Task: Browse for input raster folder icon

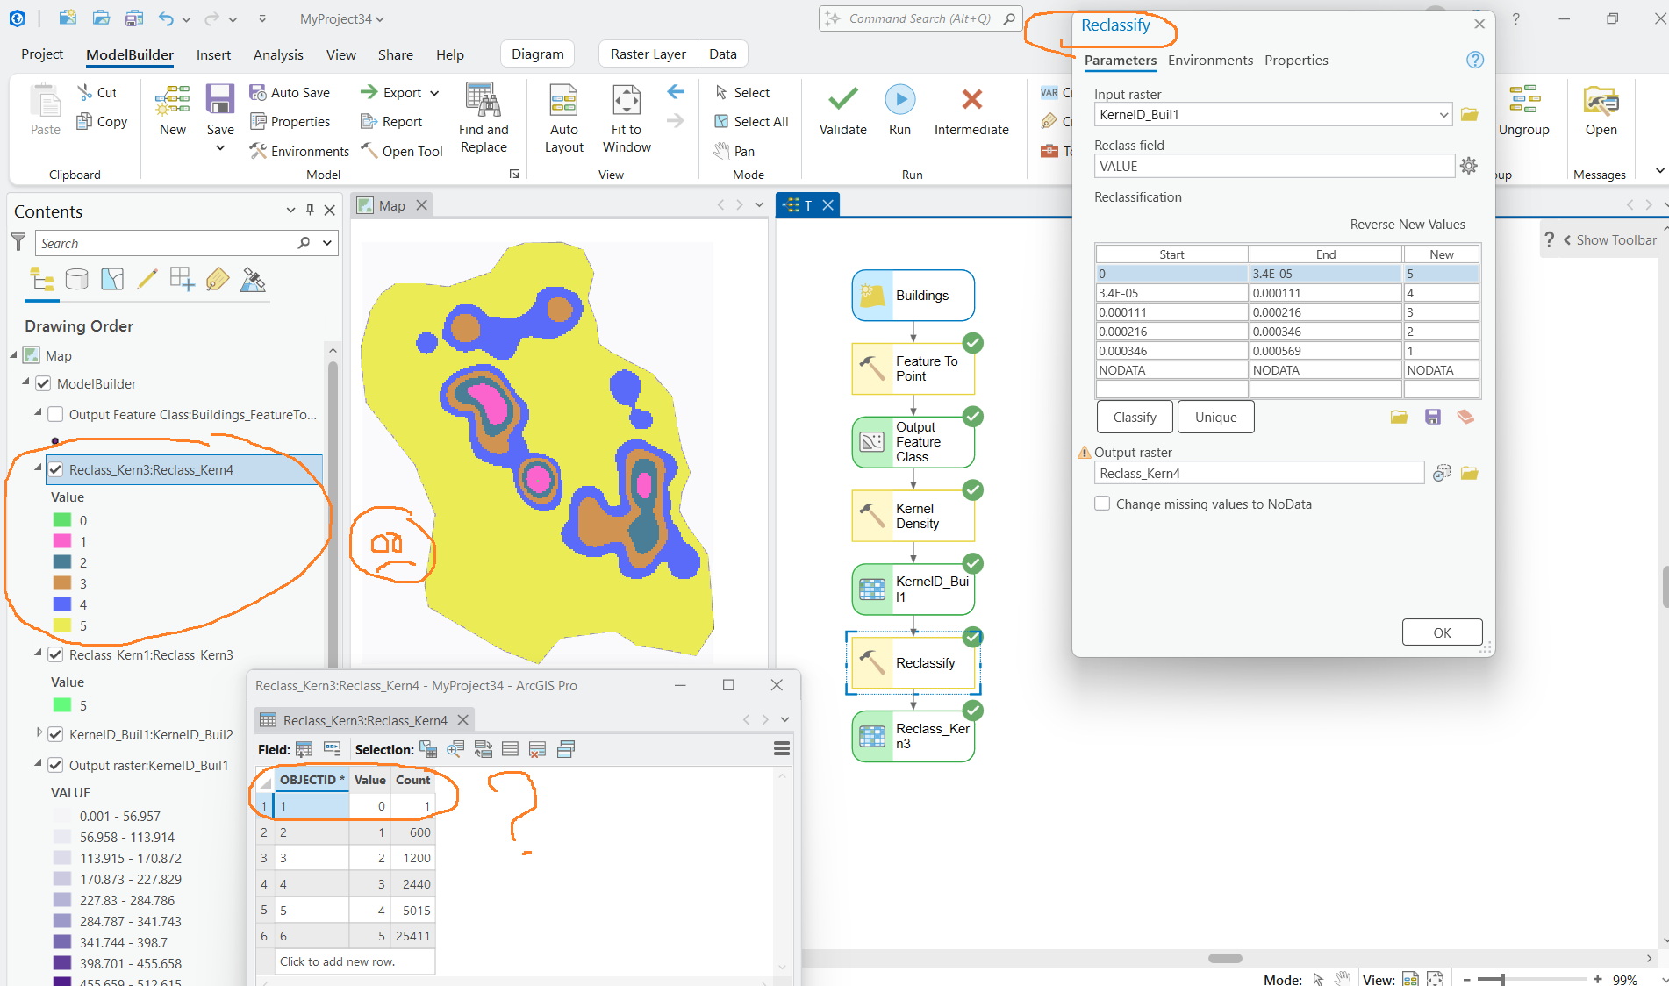Action: coord(1470,115)
